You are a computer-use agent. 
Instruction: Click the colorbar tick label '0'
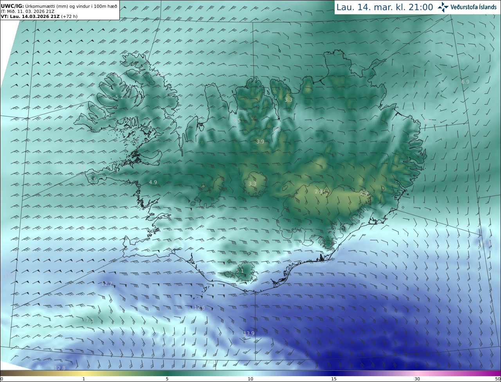coord(2,379)
